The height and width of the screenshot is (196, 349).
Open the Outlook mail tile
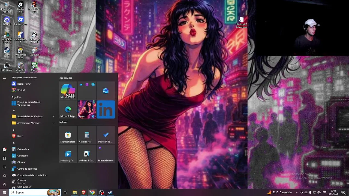pos(106,90)
